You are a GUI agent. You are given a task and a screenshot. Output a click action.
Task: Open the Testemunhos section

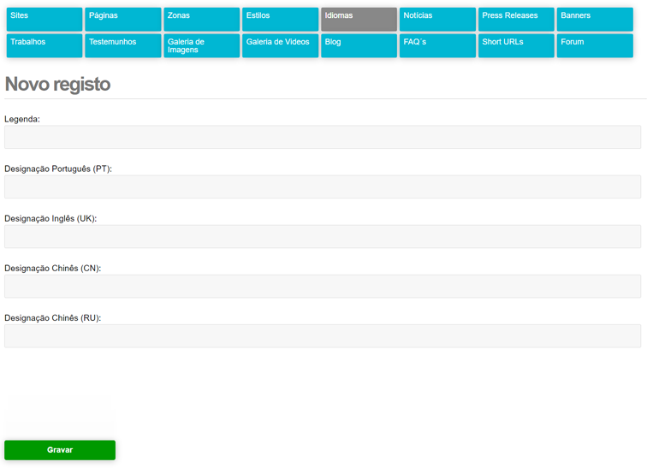tap(123, 45)
